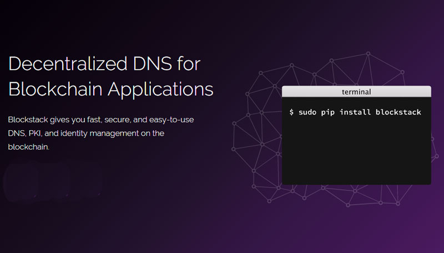Screen dimensions: 444x253
Task: Click the topmost node of the network graph
Action: (368, 53)
